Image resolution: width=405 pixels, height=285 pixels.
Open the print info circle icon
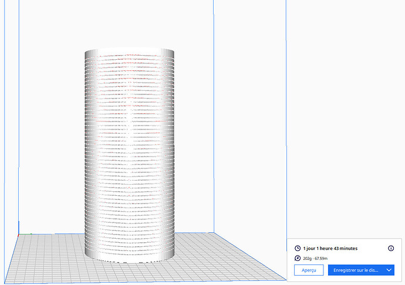[x=391, y=248]
